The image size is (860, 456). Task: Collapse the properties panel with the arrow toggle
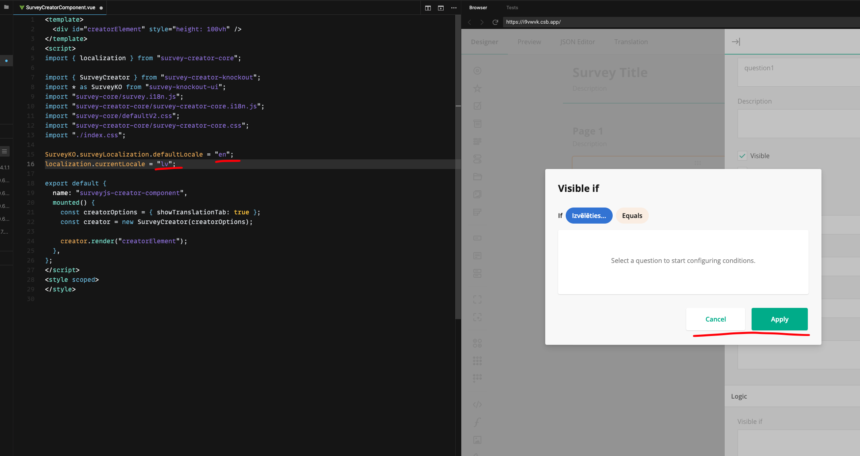pyautogui.click(x=736, y=41)
